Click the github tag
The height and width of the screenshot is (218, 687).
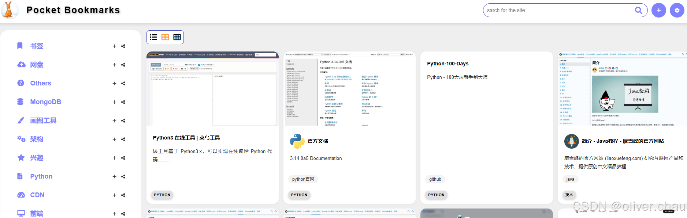(435, 179)
